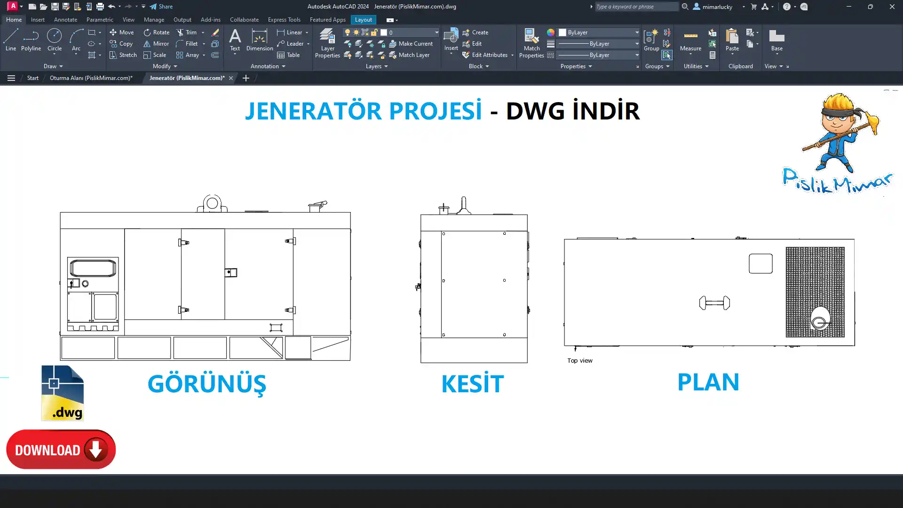The width and height of the screenshot is (903, 508).
Task: Open the layer name dropdown list
Action: pos(436,32)
